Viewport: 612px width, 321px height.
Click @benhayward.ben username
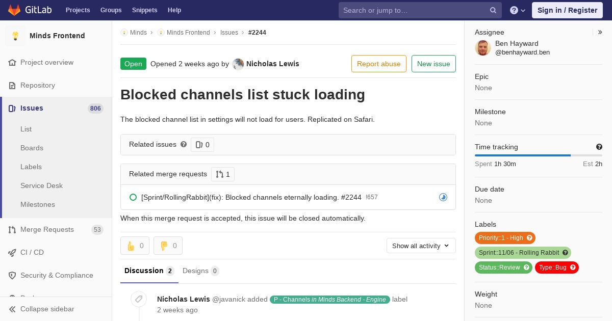(522, 52)
